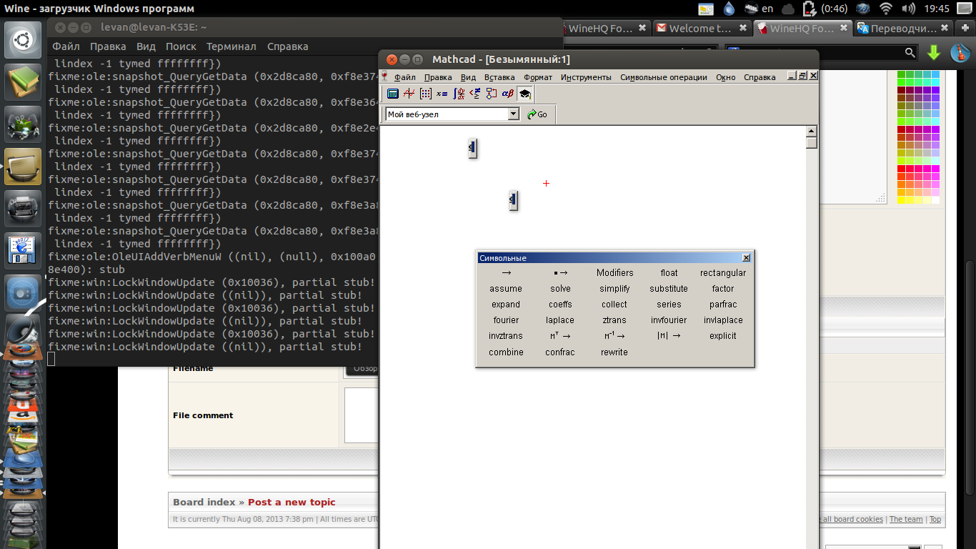
Task: Switch to the 'Welcome t...' Gmail browser tab
Action: 701,29
